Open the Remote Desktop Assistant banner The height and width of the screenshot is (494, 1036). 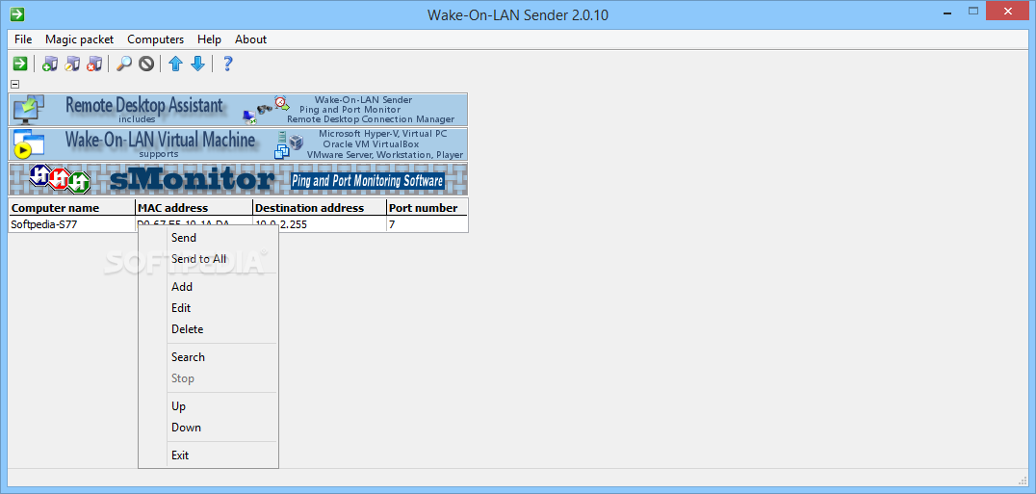pyautogui.click(x=238, y=110)
